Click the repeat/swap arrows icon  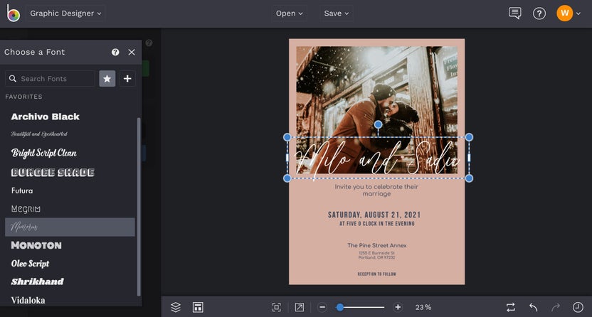[511, 307]
